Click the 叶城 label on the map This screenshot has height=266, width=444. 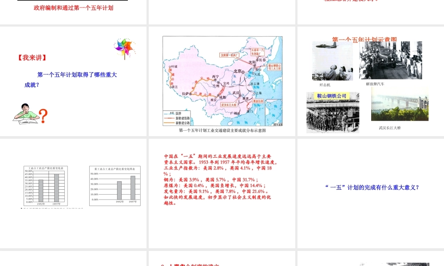pyautogui.click(x=174, y=66)
